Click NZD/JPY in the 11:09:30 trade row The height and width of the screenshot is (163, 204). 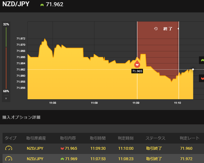35,149
